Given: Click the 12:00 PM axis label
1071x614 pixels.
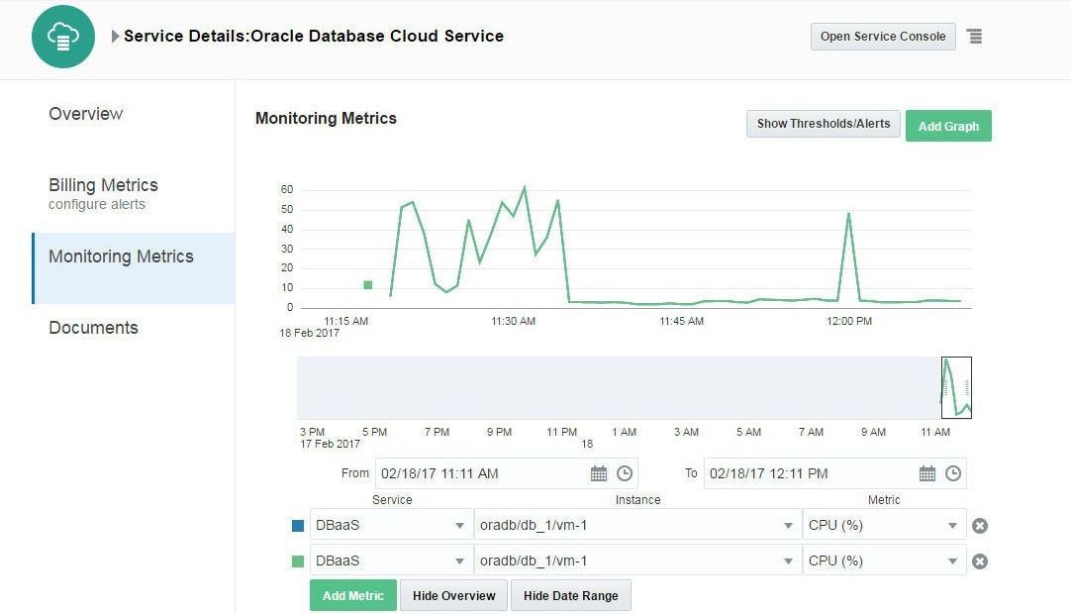Looking at the screenshot, I should pos(849,321).
